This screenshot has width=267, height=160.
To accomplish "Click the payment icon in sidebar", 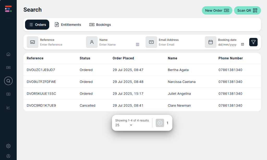I will tap(8, 94).
